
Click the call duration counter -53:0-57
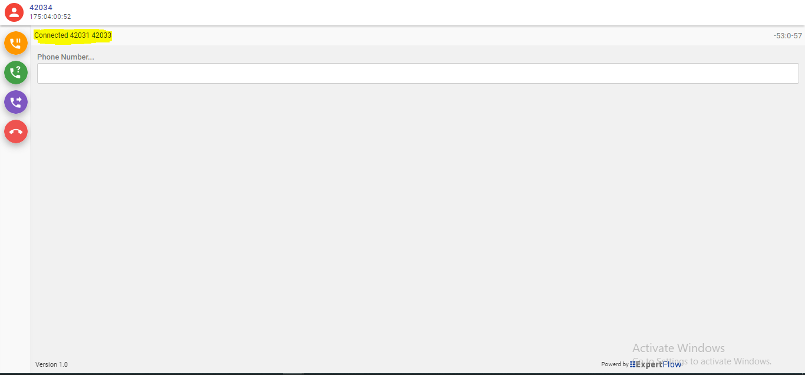coord(788,36)
